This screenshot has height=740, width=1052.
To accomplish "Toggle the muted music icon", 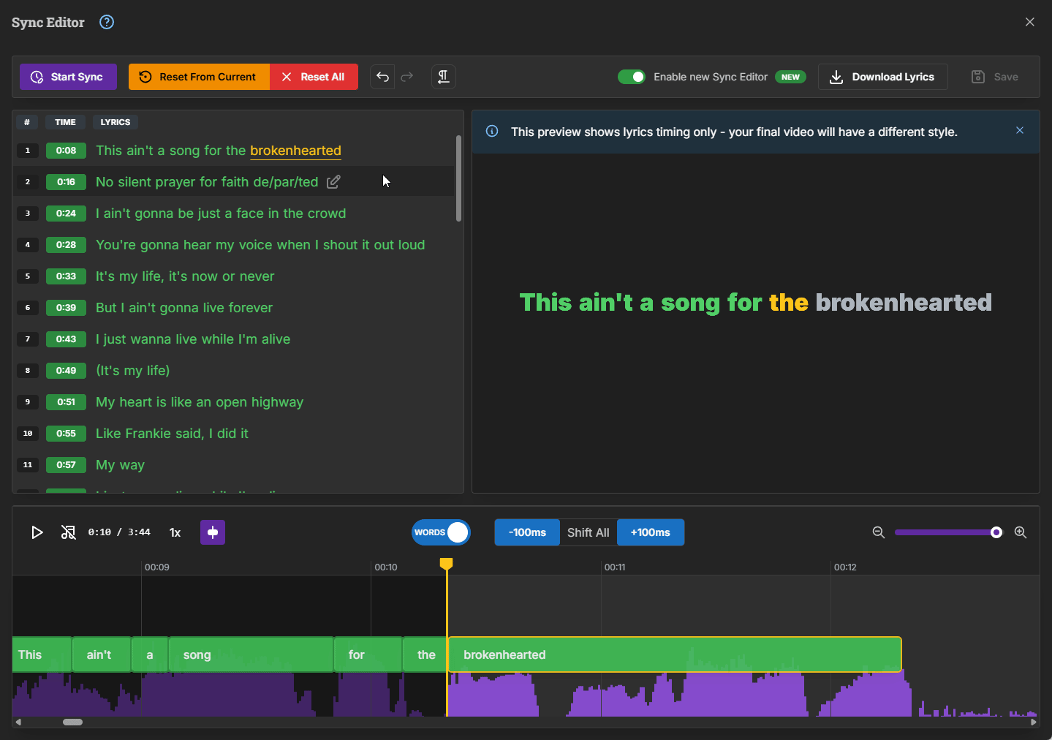I will point(68,532).
